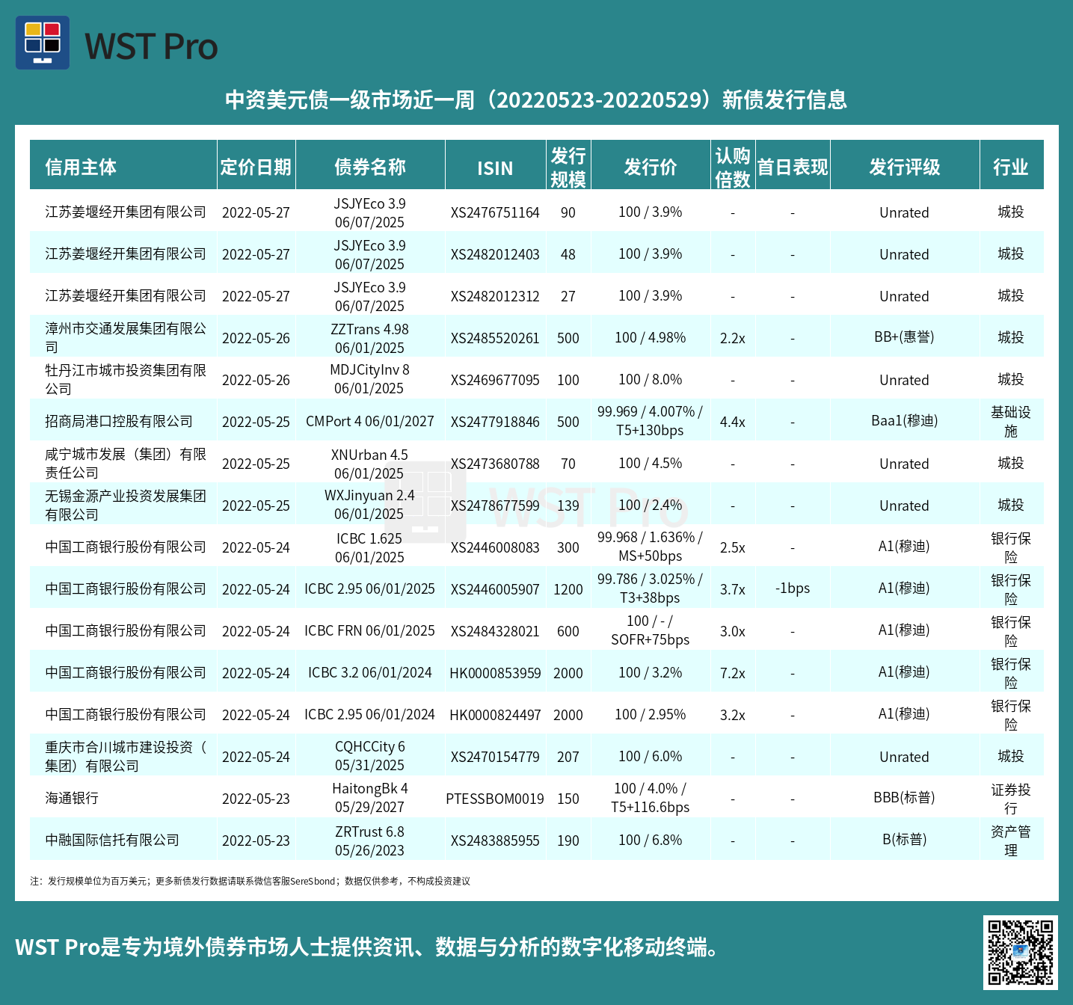Click rating B(标普)
Image resolution: width=1073 pixels, height=1005 pixels.
[x=904, y=840]
